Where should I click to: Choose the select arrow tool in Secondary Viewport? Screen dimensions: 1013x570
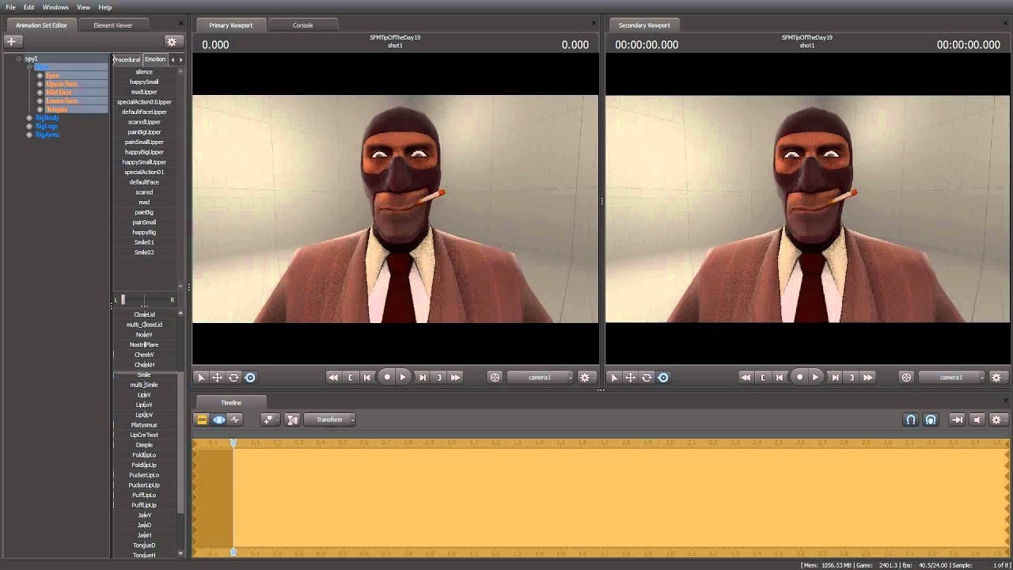tap(614, 378)
